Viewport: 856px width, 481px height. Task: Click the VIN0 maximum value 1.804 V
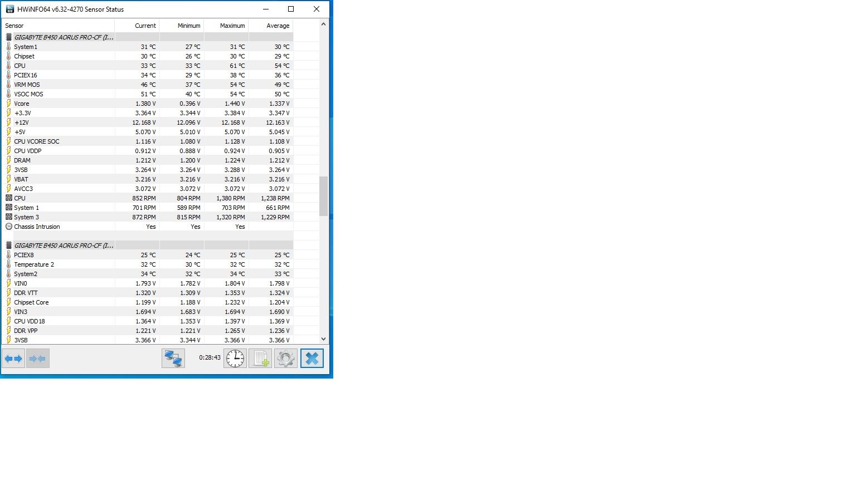point(235,283)
